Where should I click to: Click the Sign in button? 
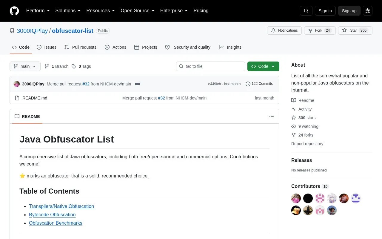325,11
